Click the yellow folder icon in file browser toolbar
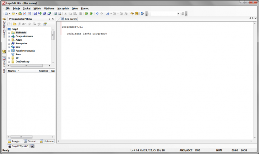The height and width of the screenshot is (154, 259). tap(15, 24)
